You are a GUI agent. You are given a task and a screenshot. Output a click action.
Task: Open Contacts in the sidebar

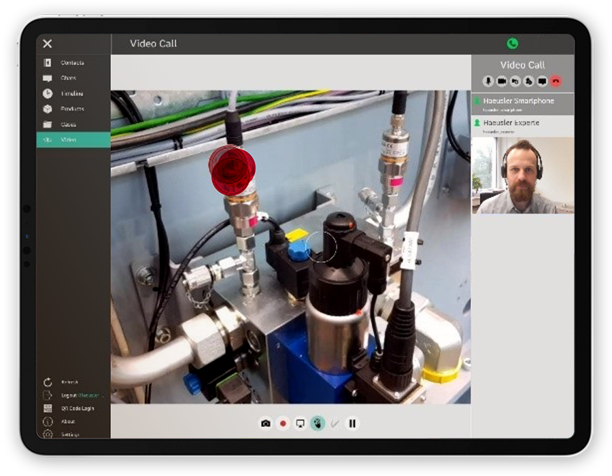(72, 63)
